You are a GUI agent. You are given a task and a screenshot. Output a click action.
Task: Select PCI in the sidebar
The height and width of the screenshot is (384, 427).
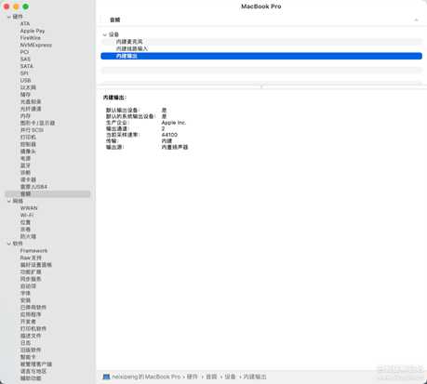[x=24, y=52]
